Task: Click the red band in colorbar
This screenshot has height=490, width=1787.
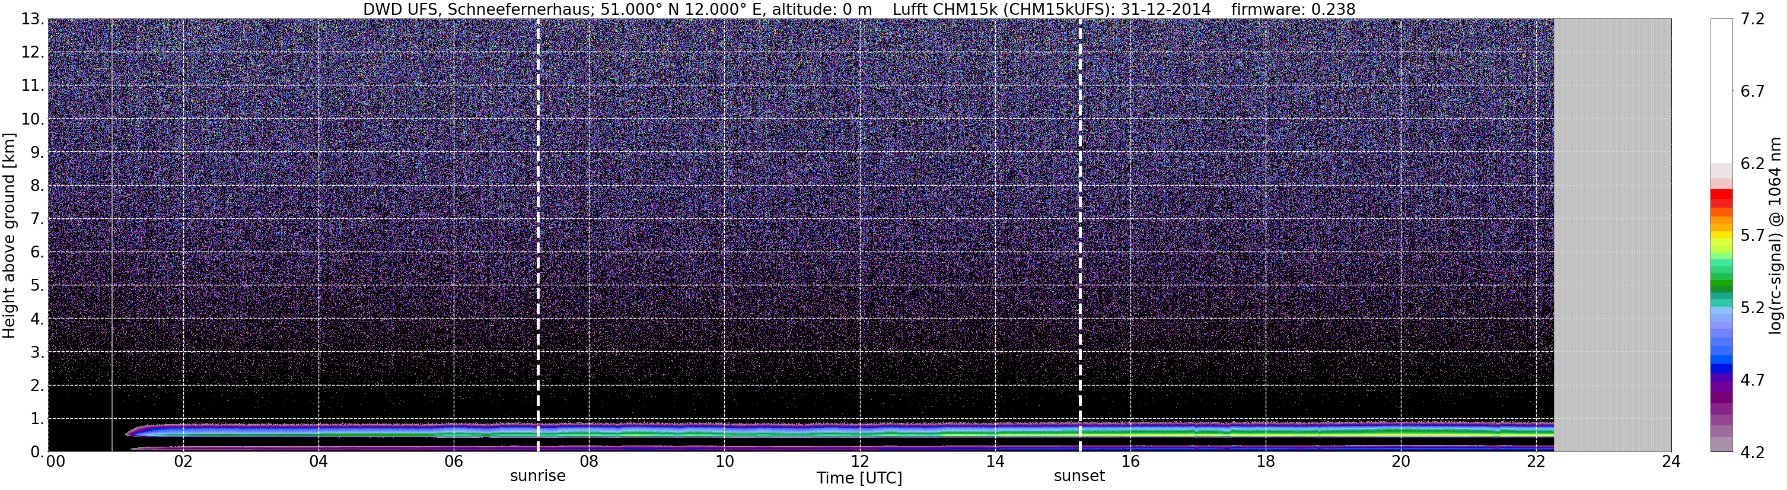Action: 1722,199
